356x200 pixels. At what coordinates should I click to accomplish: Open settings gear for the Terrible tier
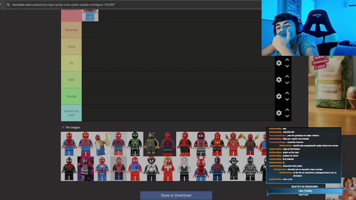click(279, 96)
